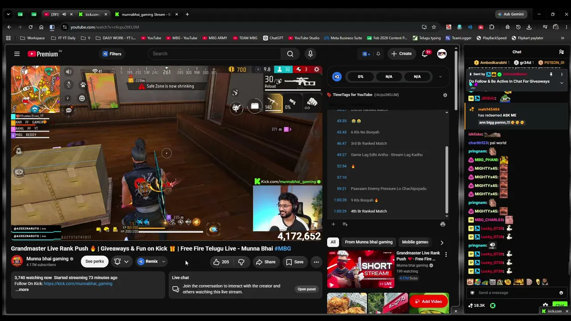571x321 pixels.
Task: Click the Create button
Action: pyautogui.click(x=401, y=54)
